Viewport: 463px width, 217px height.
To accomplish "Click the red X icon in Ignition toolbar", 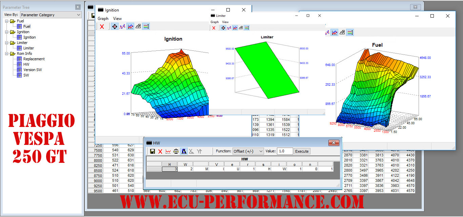I will tap(102, 26).
